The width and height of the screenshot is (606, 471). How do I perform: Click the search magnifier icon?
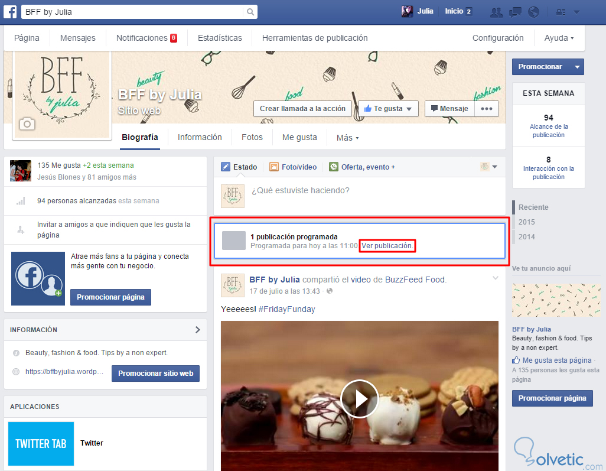250,12
